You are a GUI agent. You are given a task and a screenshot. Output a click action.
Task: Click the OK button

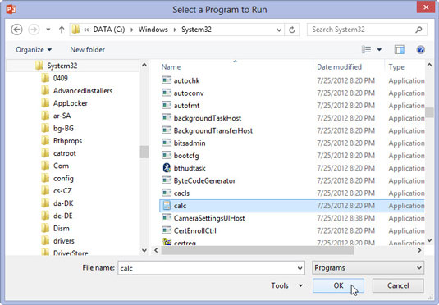[338, 285]
